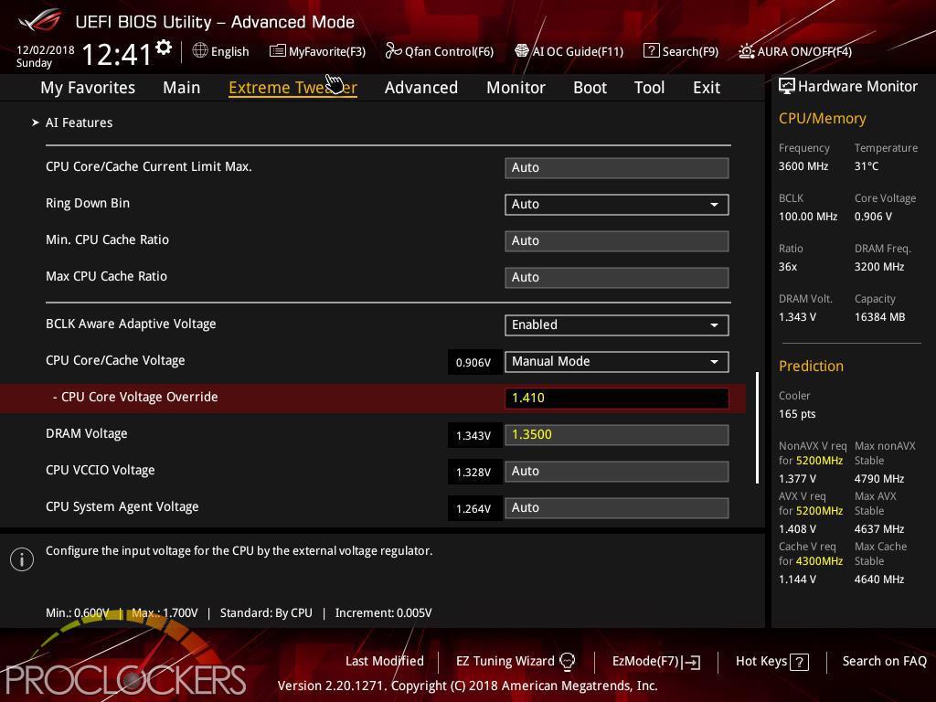936x702 pixels.
Task: Switch to the Advanced tab
Action: [420, 88]
